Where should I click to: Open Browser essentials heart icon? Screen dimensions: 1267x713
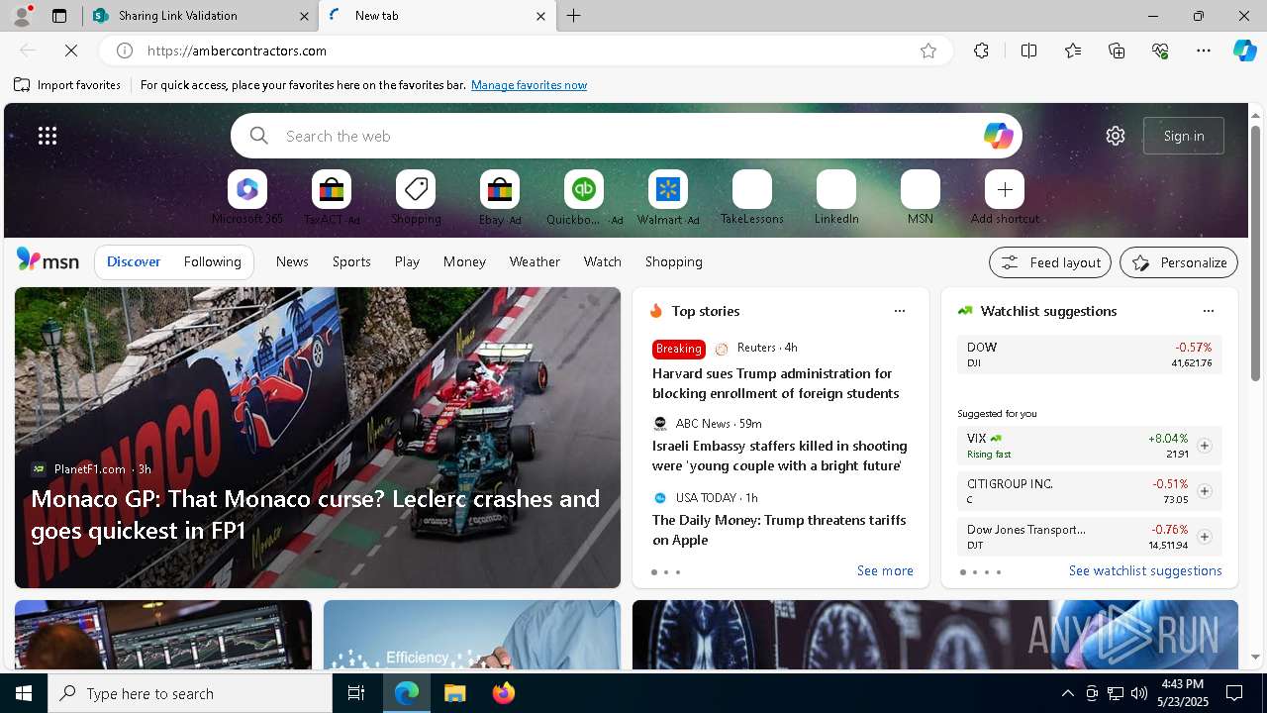tap(1161, 51)
